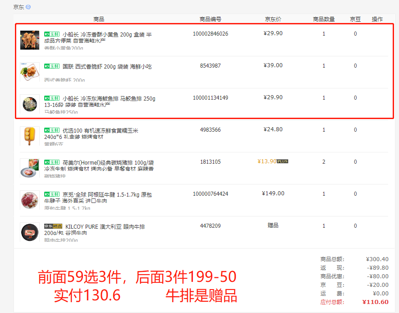Open the 马鲛鱼排 product thumbnail
Image resolution: width=399 pixels, height=313 pixels.
(x=30, y=104)
